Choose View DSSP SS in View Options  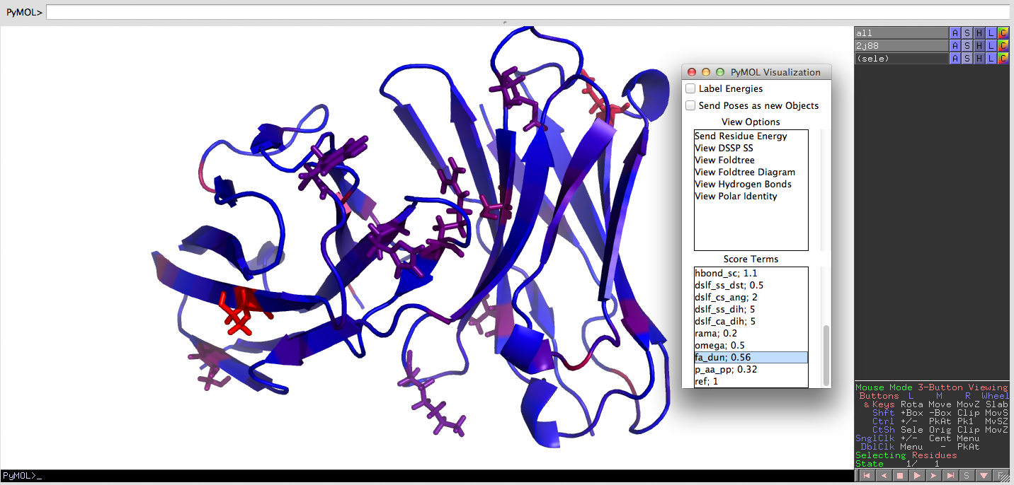pyautogui.click(x=724, y=148)
